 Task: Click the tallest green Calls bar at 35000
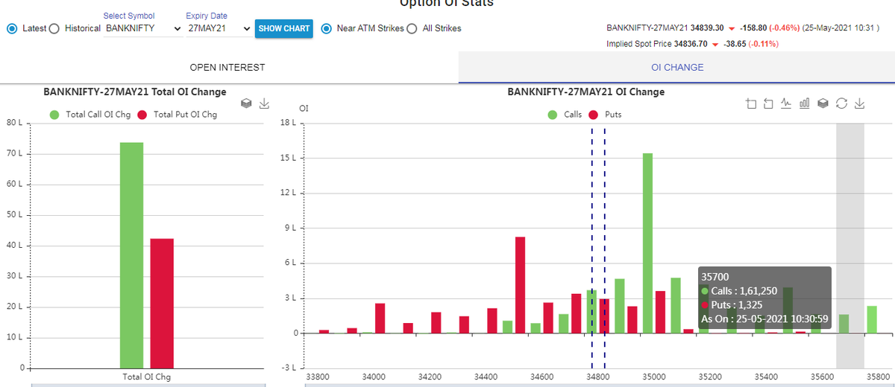[x=647, y=243]
